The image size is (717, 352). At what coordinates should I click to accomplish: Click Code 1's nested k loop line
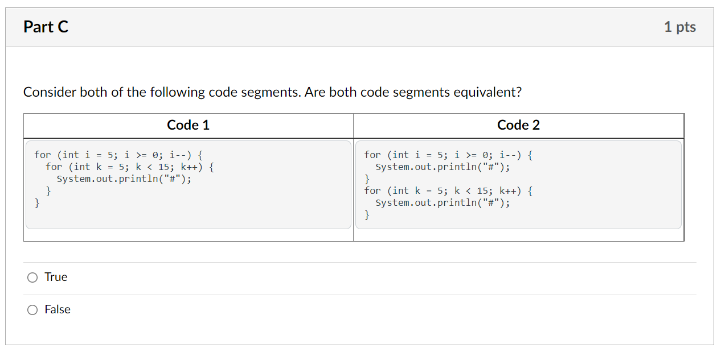[x=130, y=167]
